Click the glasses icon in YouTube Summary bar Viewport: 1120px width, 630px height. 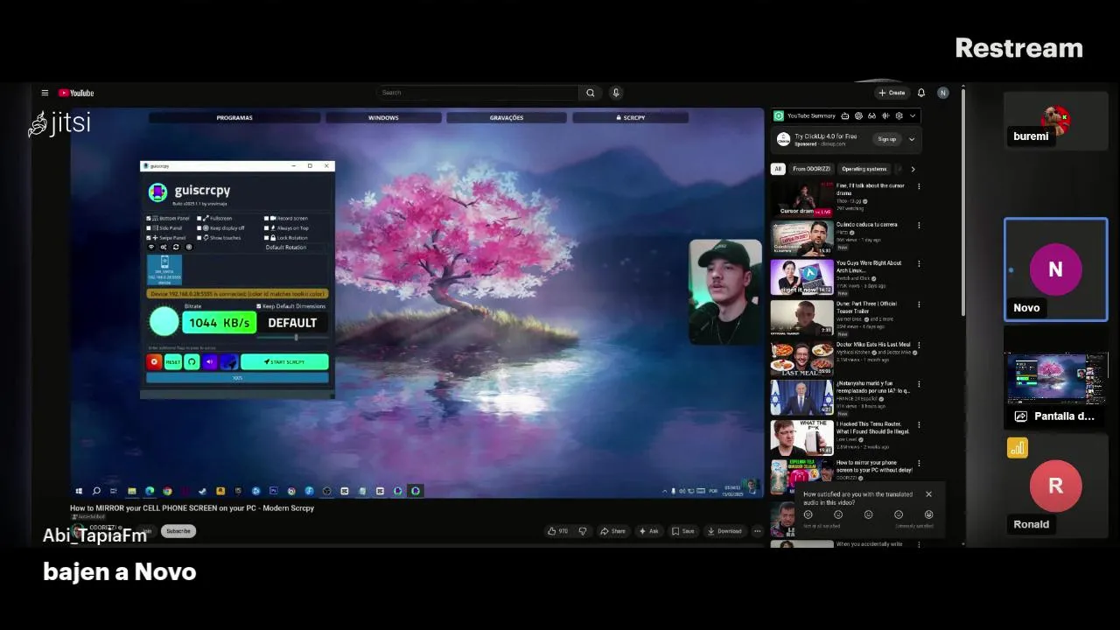pos(871,115)
